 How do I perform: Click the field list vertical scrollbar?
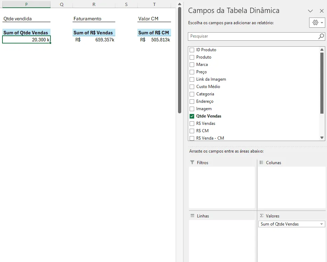(322, 83)
